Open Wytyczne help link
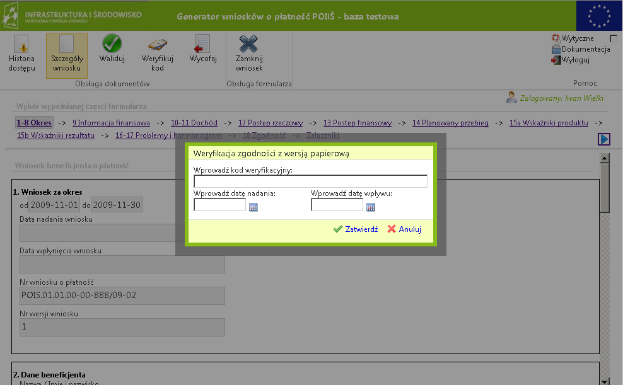 [x=578, y=38]
